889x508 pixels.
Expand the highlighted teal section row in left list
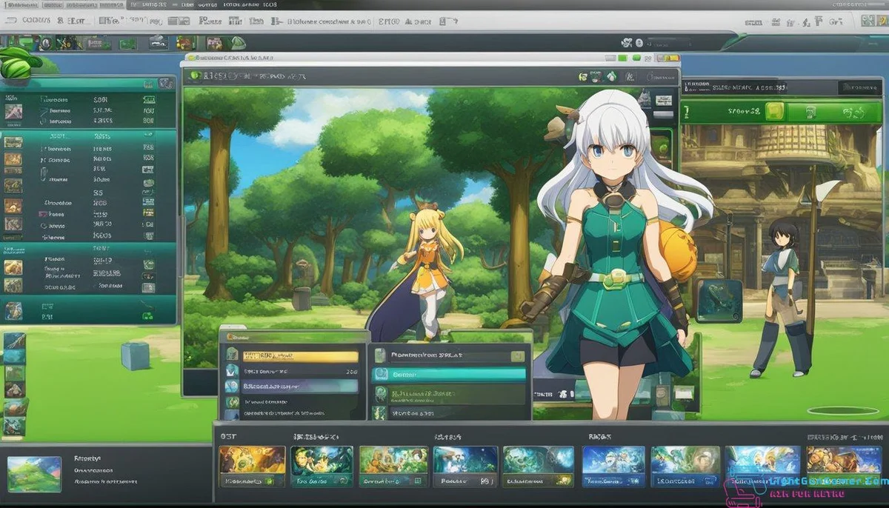[89, 136]
